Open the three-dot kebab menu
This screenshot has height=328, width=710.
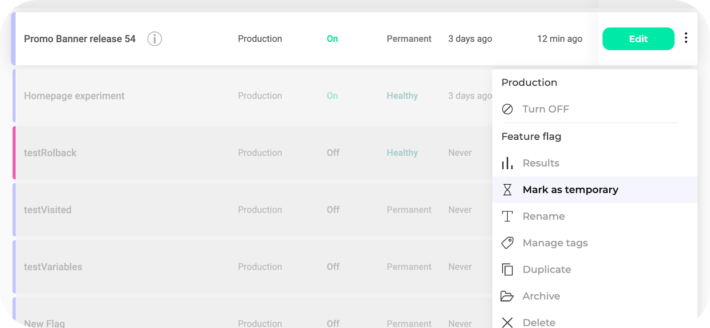click(x=686, y=38)
